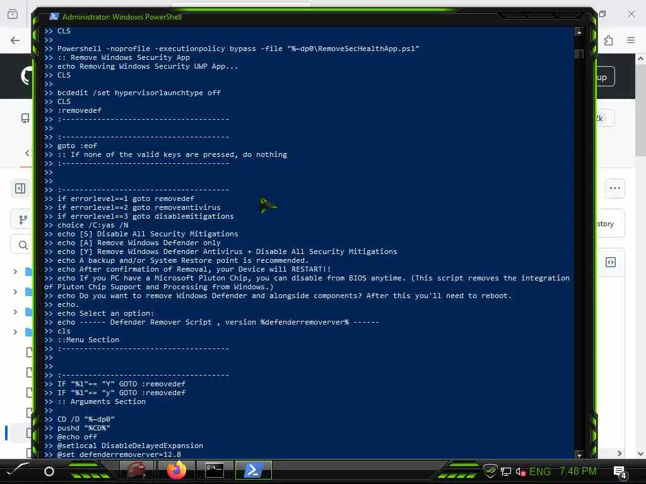This screenshot has width=646, height=484.
Task: Switch to Firefox from the taskbar
Action: point(177,470)
